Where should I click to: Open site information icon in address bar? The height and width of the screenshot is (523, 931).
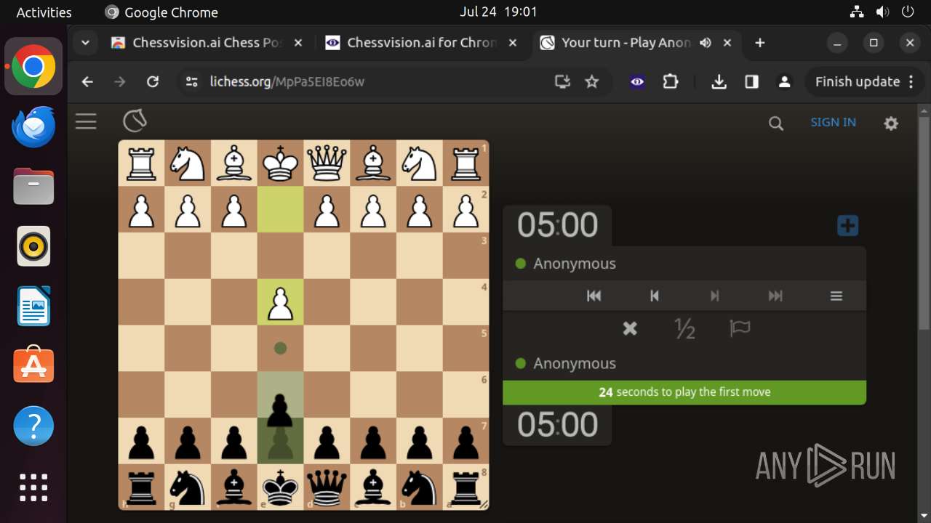pyautogui.click(x=192, y=82)
